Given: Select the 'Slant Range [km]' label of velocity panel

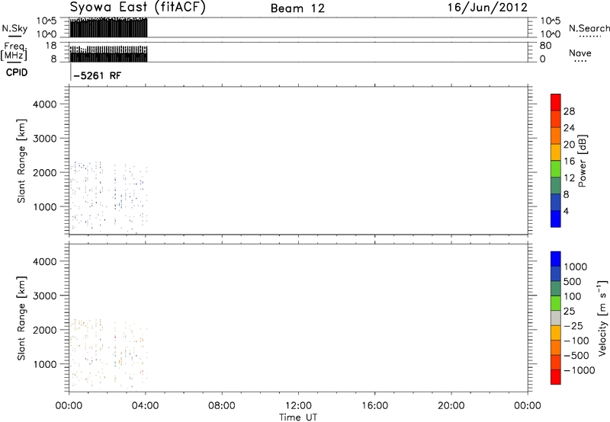Looking at the screenshot, I should point(21,318).
